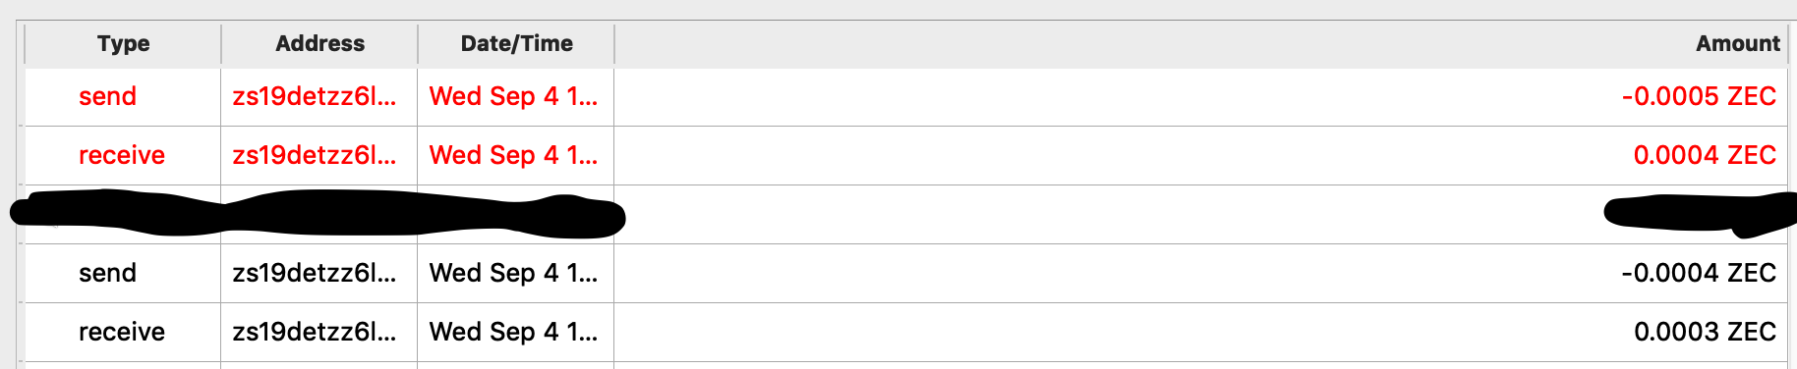Select the red send transaction row

pos(905,96)
